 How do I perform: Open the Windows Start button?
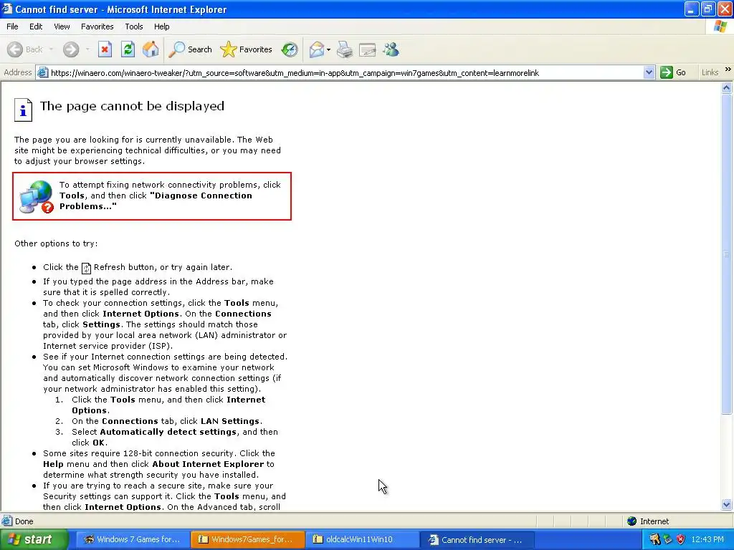tap(34, 539)
